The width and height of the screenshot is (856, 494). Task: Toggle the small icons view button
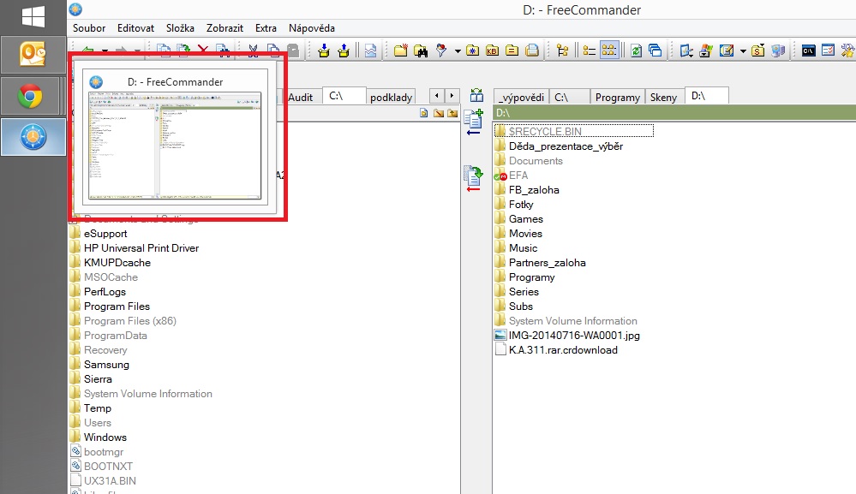point(609,51)
